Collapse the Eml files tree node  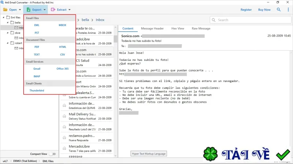tap(4, 17)
